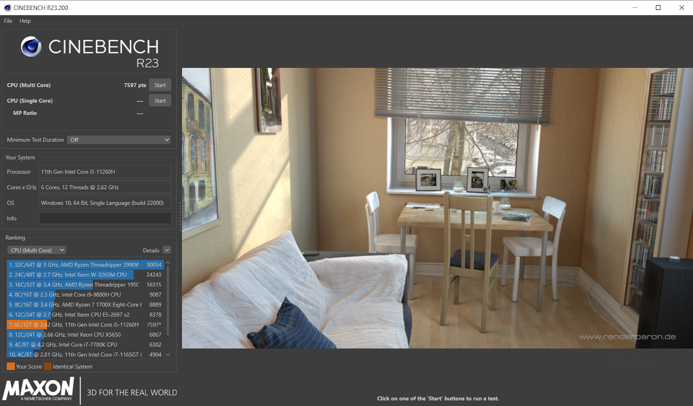The width and height of the screenshot is (693, 406).
Task: Start the CPU (Single Core) test
Action: click(160, 101)
